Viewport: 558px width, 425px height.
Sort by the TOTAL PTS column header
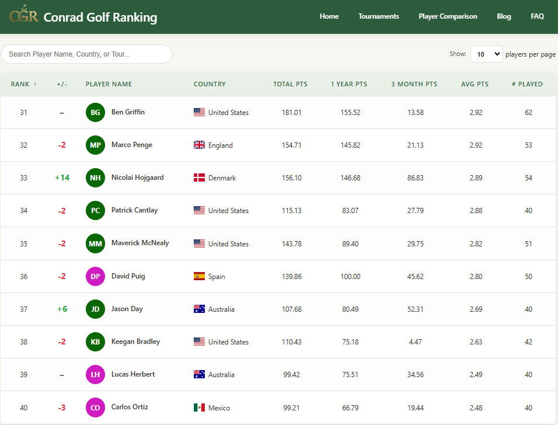[x=290, y=83]
